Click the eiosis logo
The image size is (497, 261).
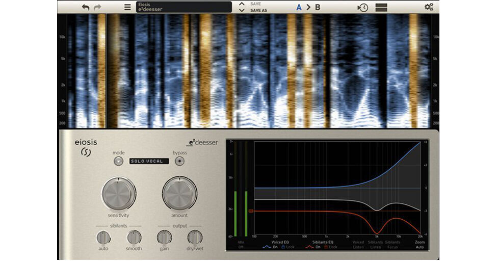coord(86,147)
